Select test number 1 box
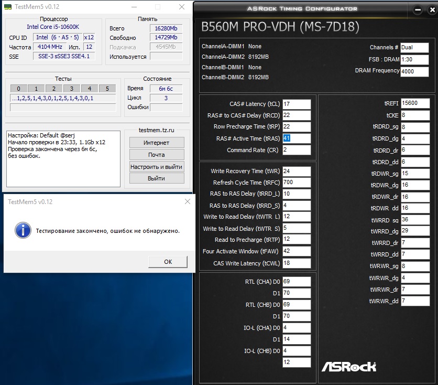 [36, 89]
